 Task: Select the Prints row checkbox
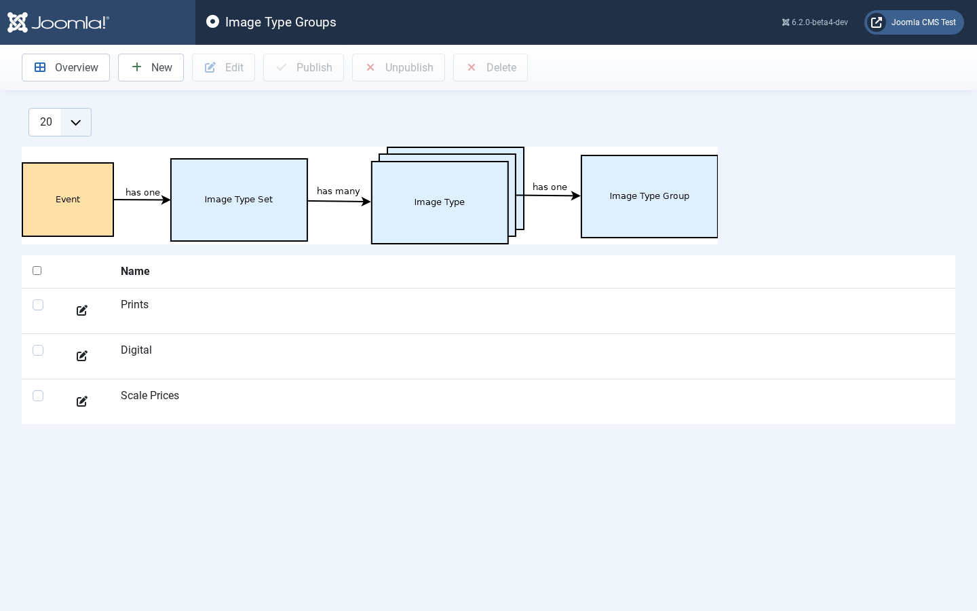click(x=38, y=305)
